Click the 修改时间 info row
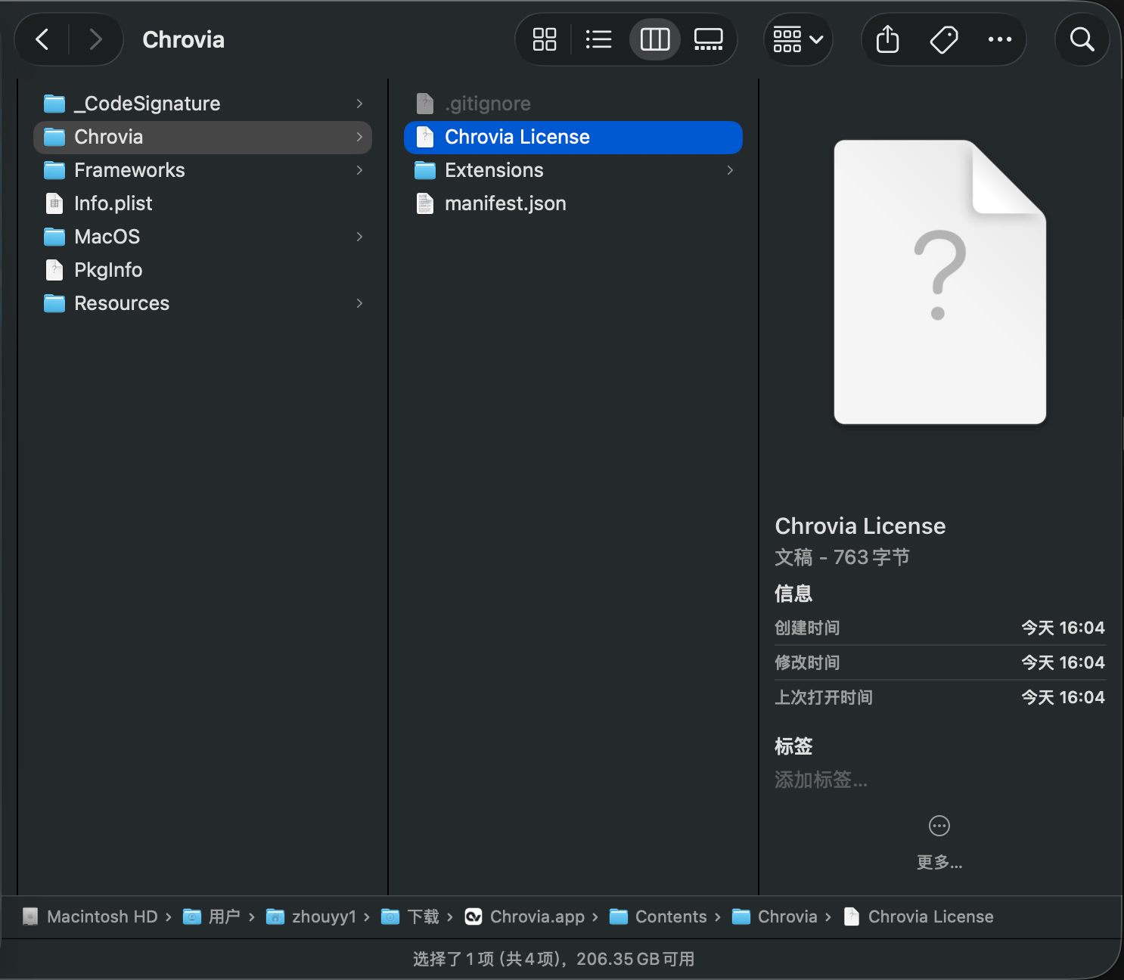Image resolution: width=1124 pixels, height=980 pixels. (939, 662)
